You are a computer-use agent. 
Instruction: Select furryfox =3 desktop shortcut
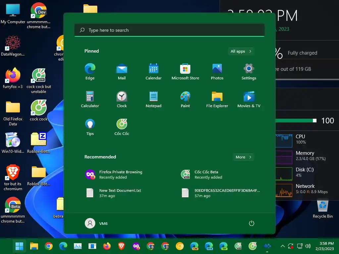click(x=13, y=78)
